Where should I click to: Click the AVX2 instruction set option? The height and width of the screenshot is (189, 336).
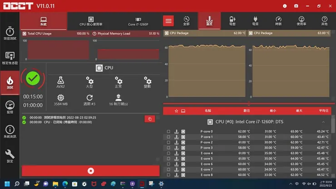coord(61,82)
